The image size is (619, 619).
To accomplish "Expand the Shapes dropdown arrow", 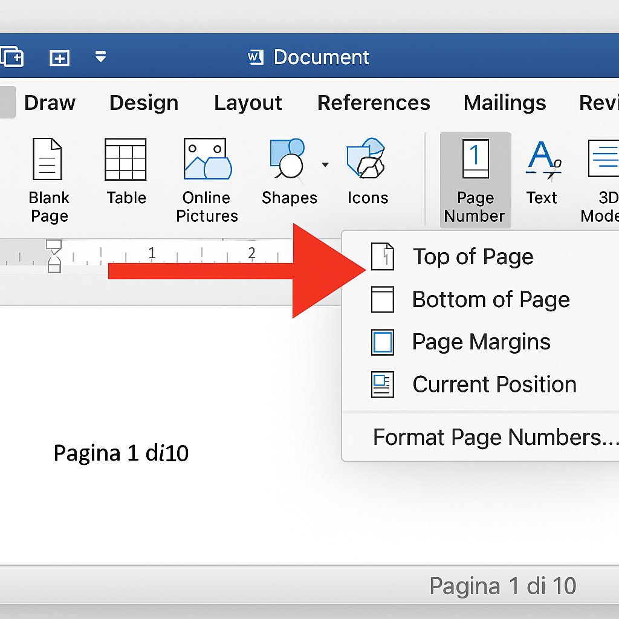I will (x=325, y=165).
